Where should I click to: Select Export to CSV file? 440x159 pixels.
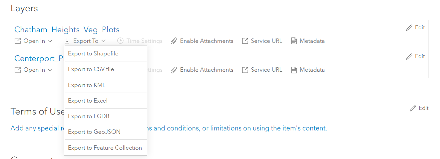[x=91, y=69]
